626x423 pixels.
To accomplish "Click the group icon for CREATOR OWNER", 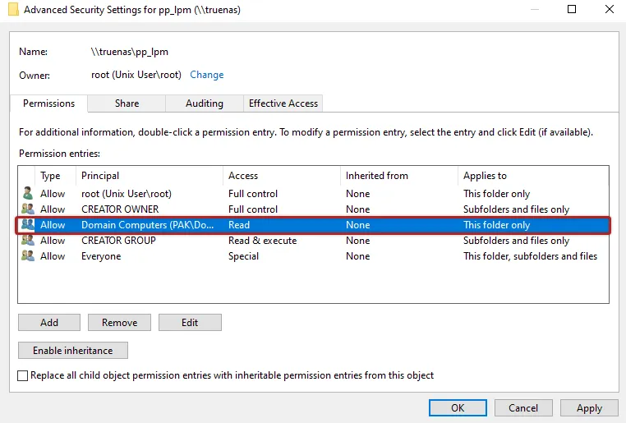I will pos(28,209).
